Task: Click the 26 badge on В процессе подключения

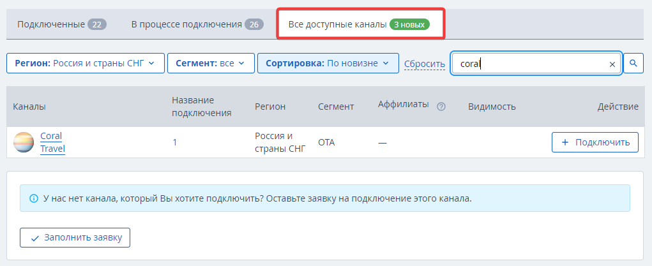Action: [254, 24]
